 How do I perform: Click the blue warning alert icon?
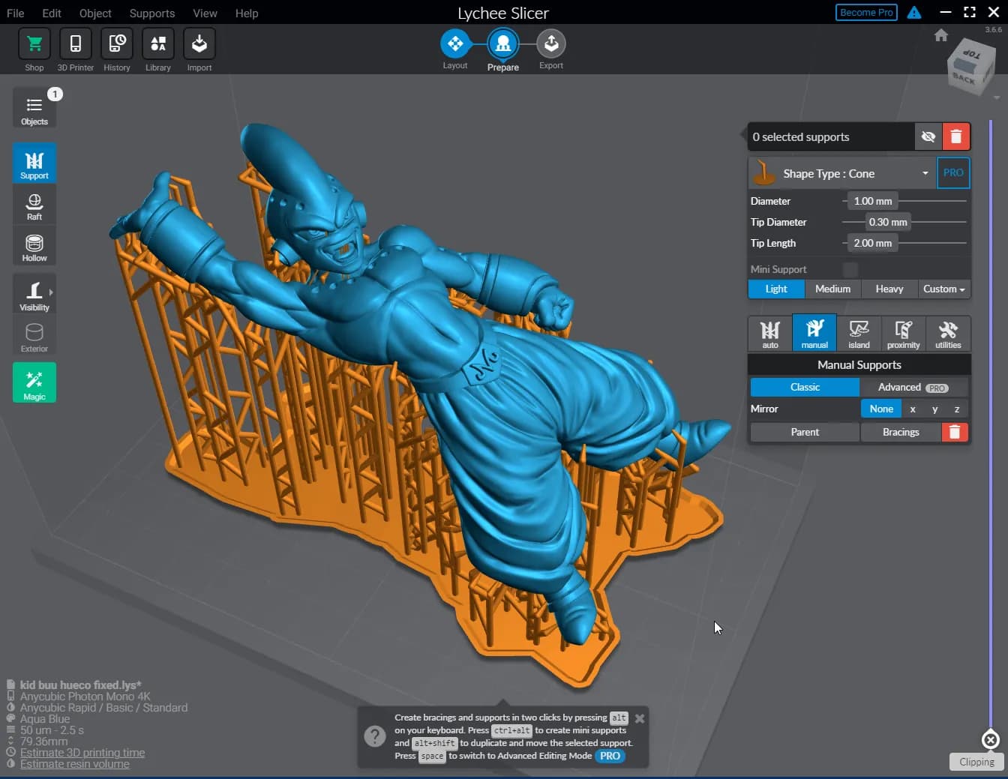[914, 13]
